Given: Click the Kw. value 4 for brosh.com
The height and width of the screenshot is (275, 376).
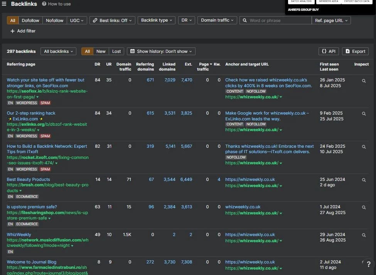Looking at the screenshot, I should click(x=219, y=179).
